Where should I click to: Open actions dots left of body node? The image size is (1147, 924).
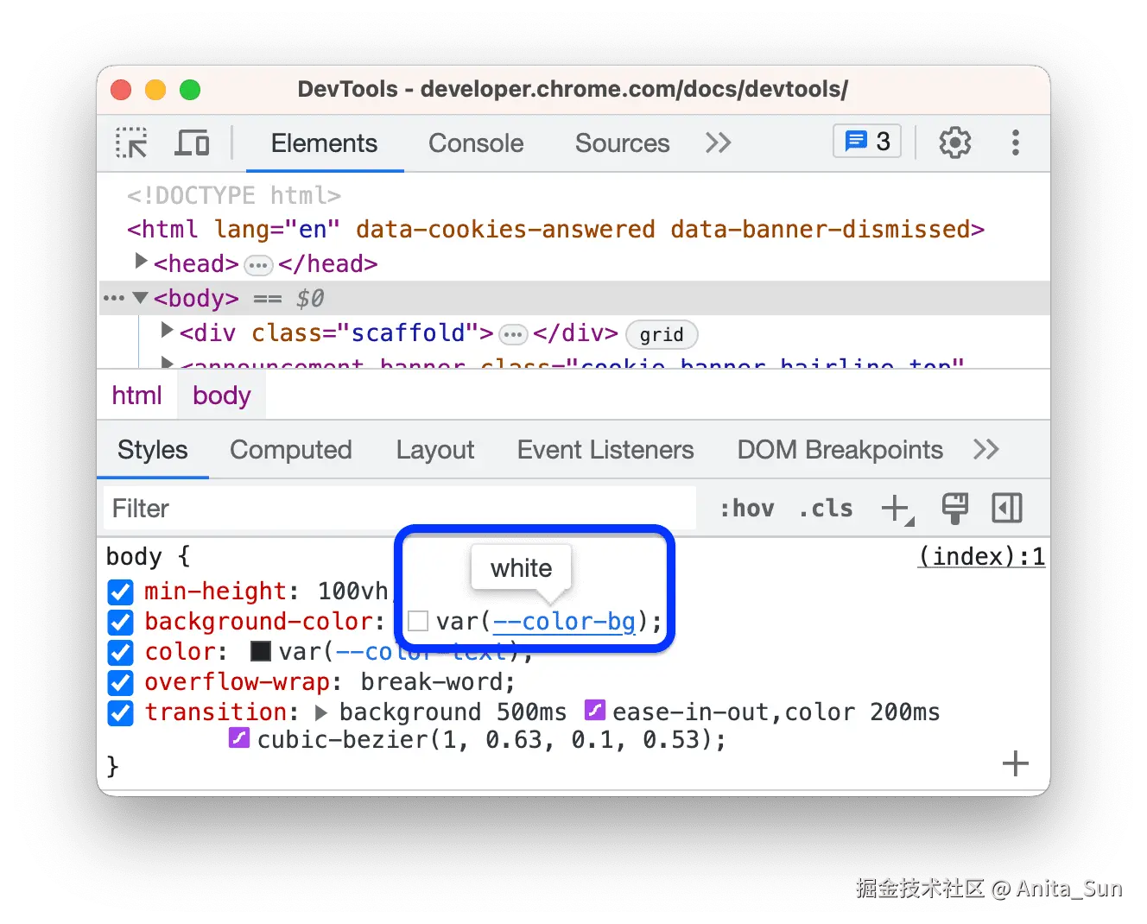tap(114, 299)
